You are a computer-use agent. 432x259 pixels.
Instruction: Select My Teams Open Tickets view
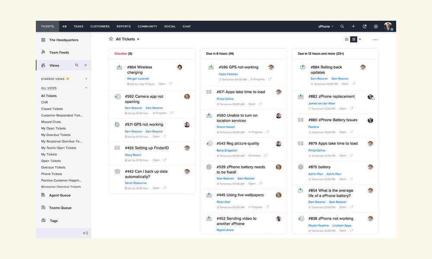(59, 148)
